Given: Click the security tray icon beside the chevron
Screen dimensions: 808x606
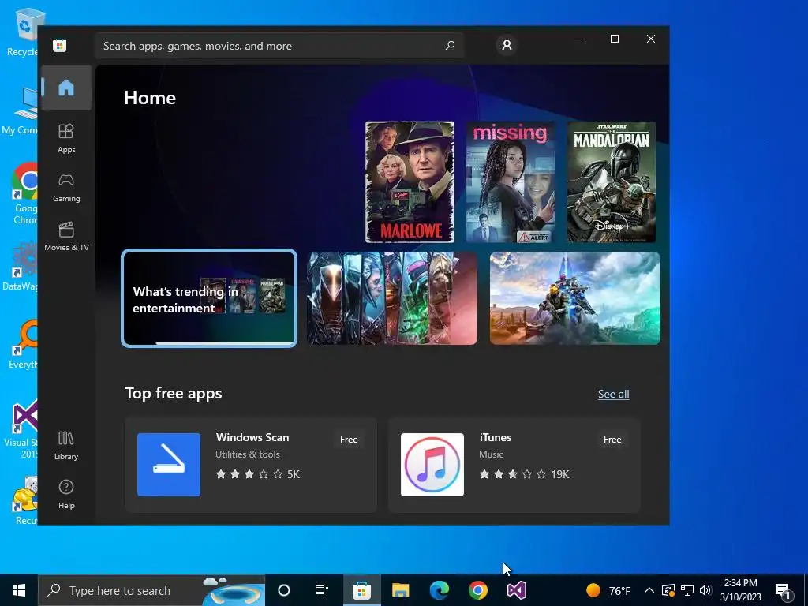Looking at the screenshot, I should click(x=668, y=590).
